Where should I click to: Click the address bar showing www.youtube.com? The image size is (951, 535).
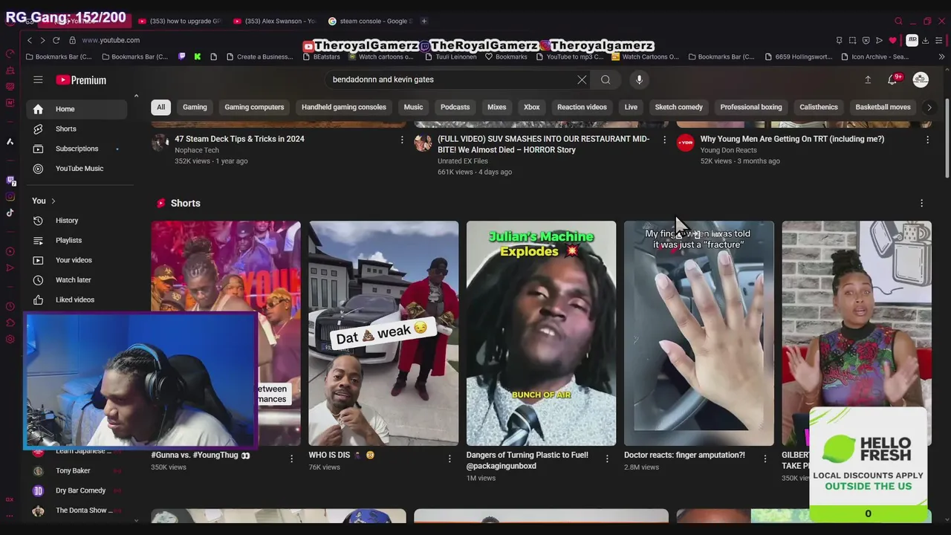pyautogui.click(x=111, y=40)
